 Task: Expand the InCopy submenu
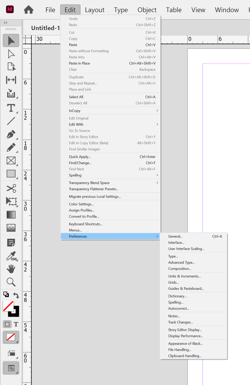(111, 111)
